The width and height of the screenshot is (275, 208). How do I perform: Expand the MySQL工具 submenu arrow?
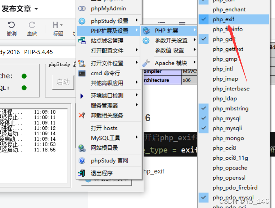tap(137, 137)
